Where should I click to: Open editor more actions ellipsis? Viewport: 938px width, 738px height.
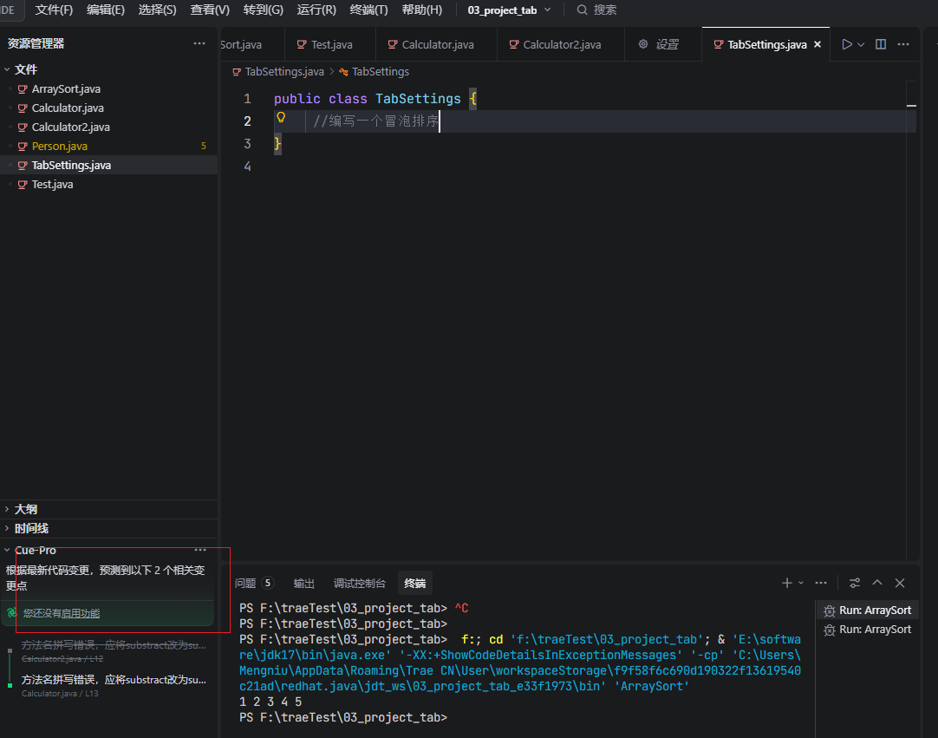903,44
